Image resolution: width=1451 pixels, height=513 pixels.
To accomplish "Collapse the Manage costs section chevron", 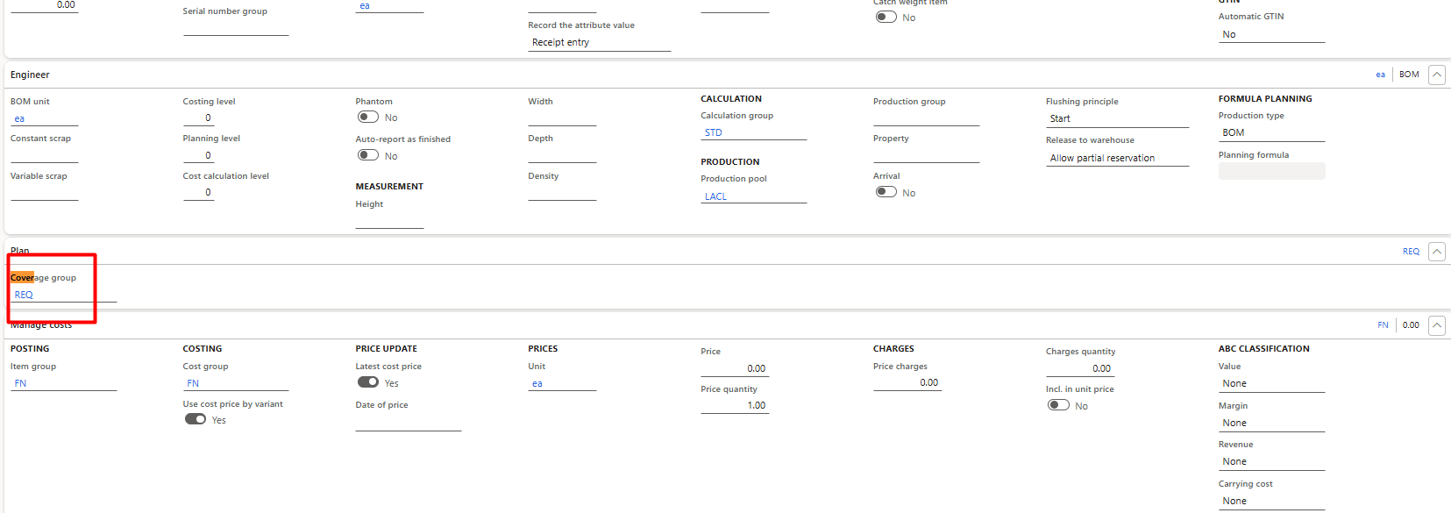I will [1436, 325].
